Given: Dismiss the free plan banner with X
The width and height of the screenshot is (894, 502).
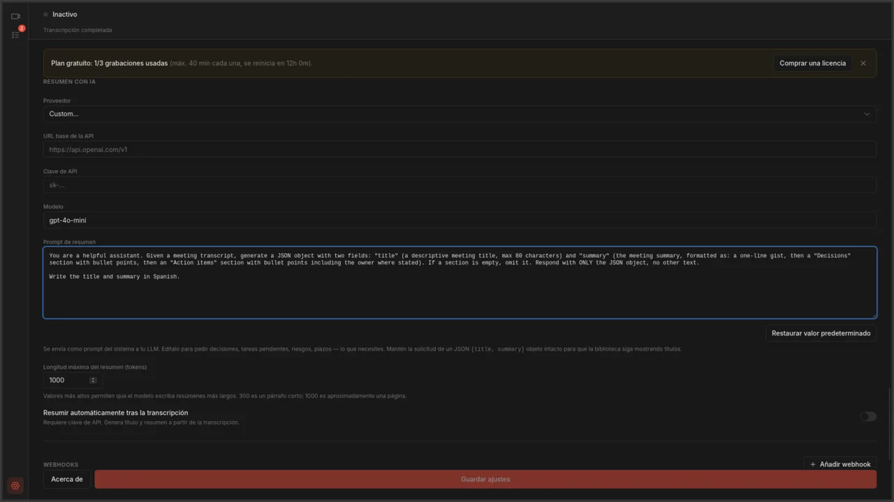Looking at the screenshot, I should click(863, 63).
